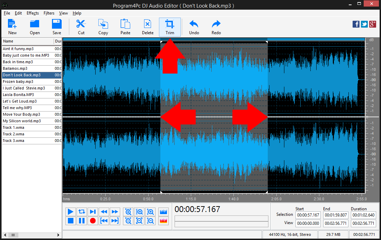Toggle recording with the red Record button
This screenshot has width=381, height=240.
[x=92, y=220]
